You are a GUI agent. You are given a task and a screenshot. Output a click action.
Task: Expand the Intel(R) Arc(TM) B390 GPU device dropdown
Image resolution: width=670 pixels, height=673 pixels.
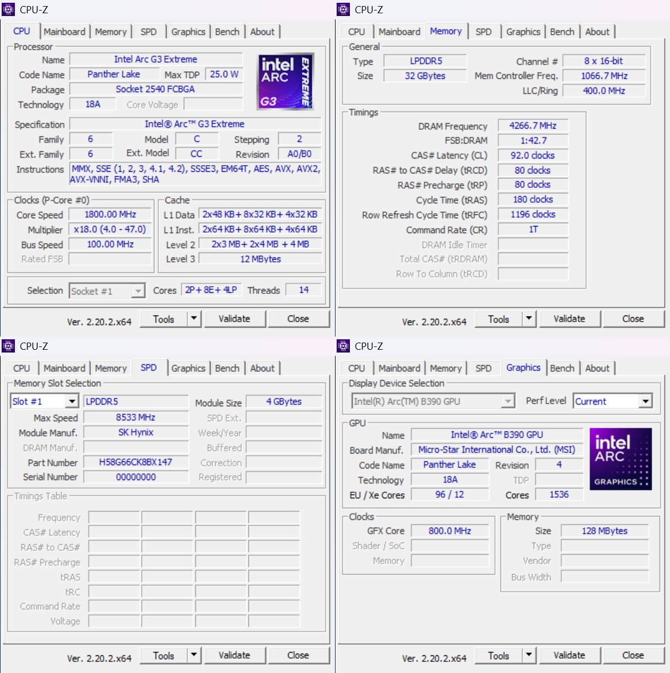[508, 401]
